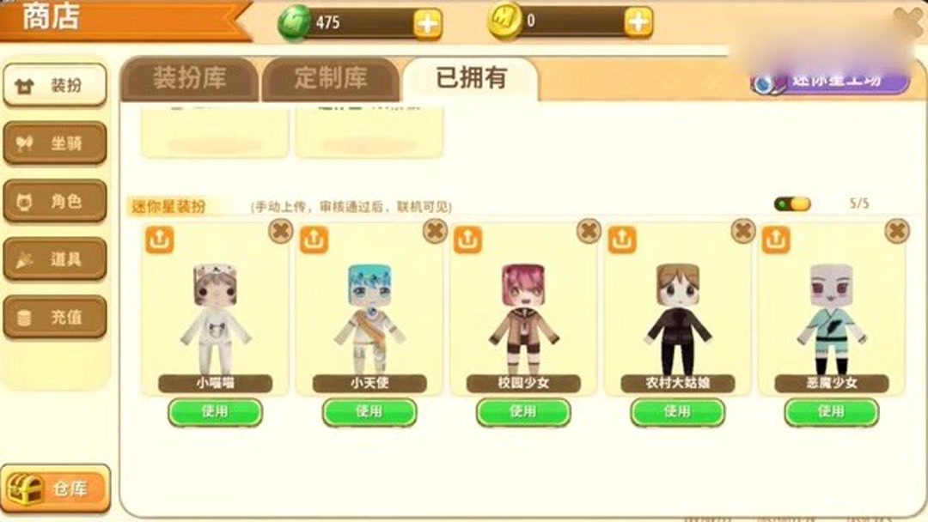This screenshot has width=928, height=522.
Task: Toggle the green-yellow switch beside 5/5
Action: coord(792,204)
